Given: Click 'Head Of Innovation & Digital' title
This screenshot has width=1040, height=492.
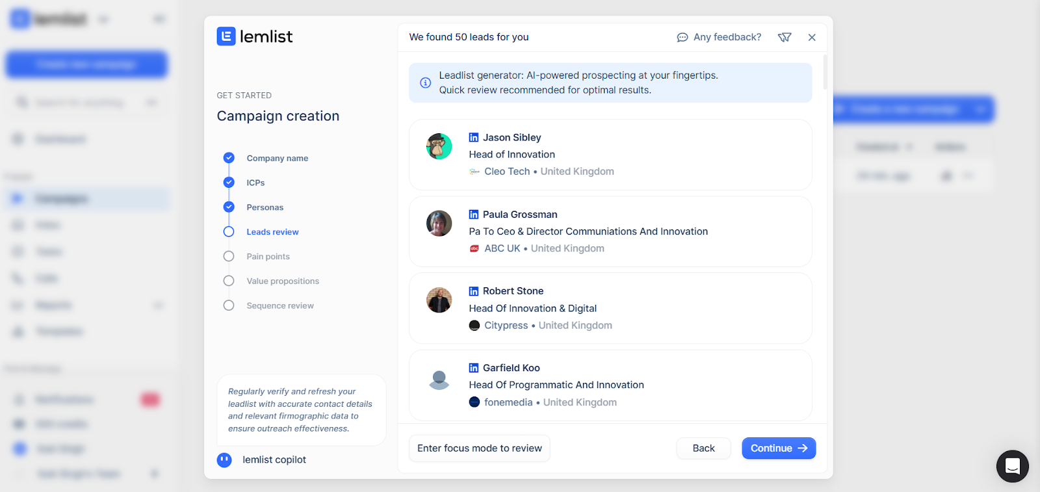Looking at the screenshot, I should click(x=533, y=309).
